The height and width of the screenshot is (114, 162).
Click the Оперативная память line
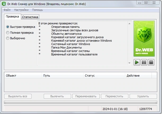pos(65,27)
